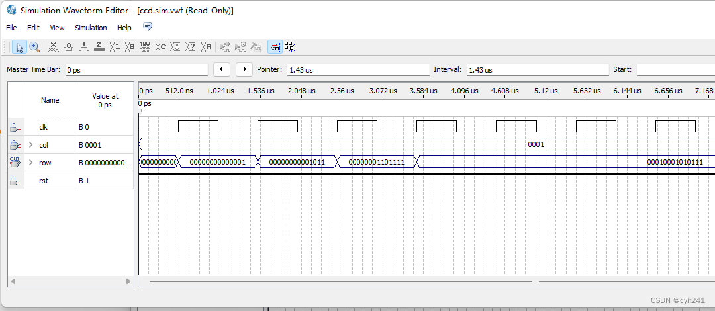This screenshot has height=311, width=715.
Task: Click signal list scrollbar right arrow
Action: [128, 281]
